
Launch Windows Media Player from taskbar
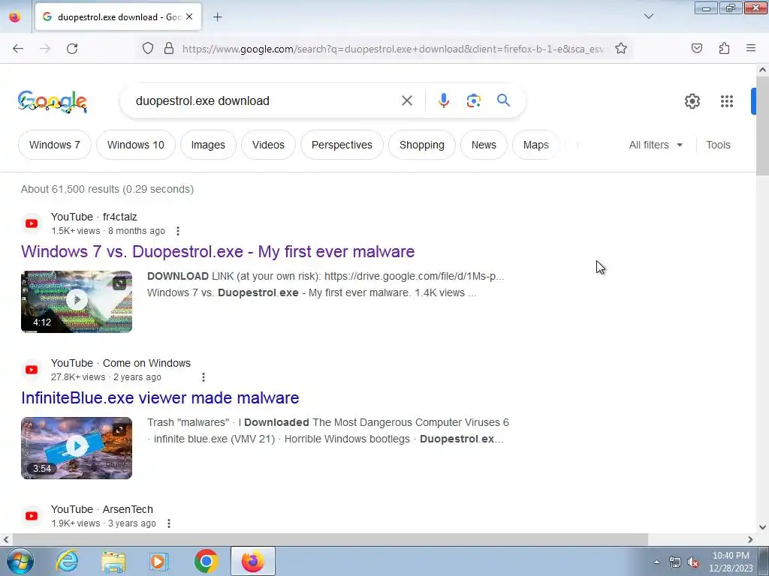point(159,561)
